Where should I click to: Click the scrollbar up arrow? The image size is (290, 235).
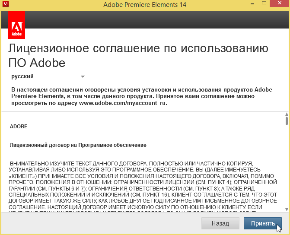(x=287, y=114)
